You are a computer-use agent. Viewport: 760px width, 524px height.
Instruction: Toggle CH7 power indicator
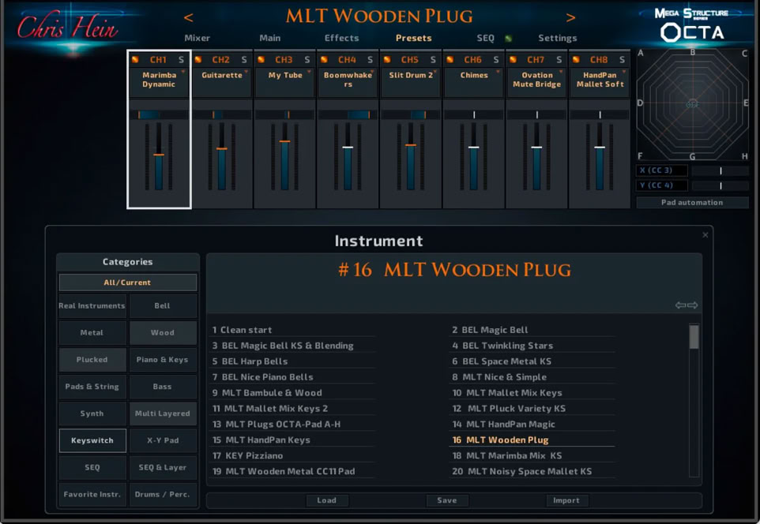click(x=514, y=59)
